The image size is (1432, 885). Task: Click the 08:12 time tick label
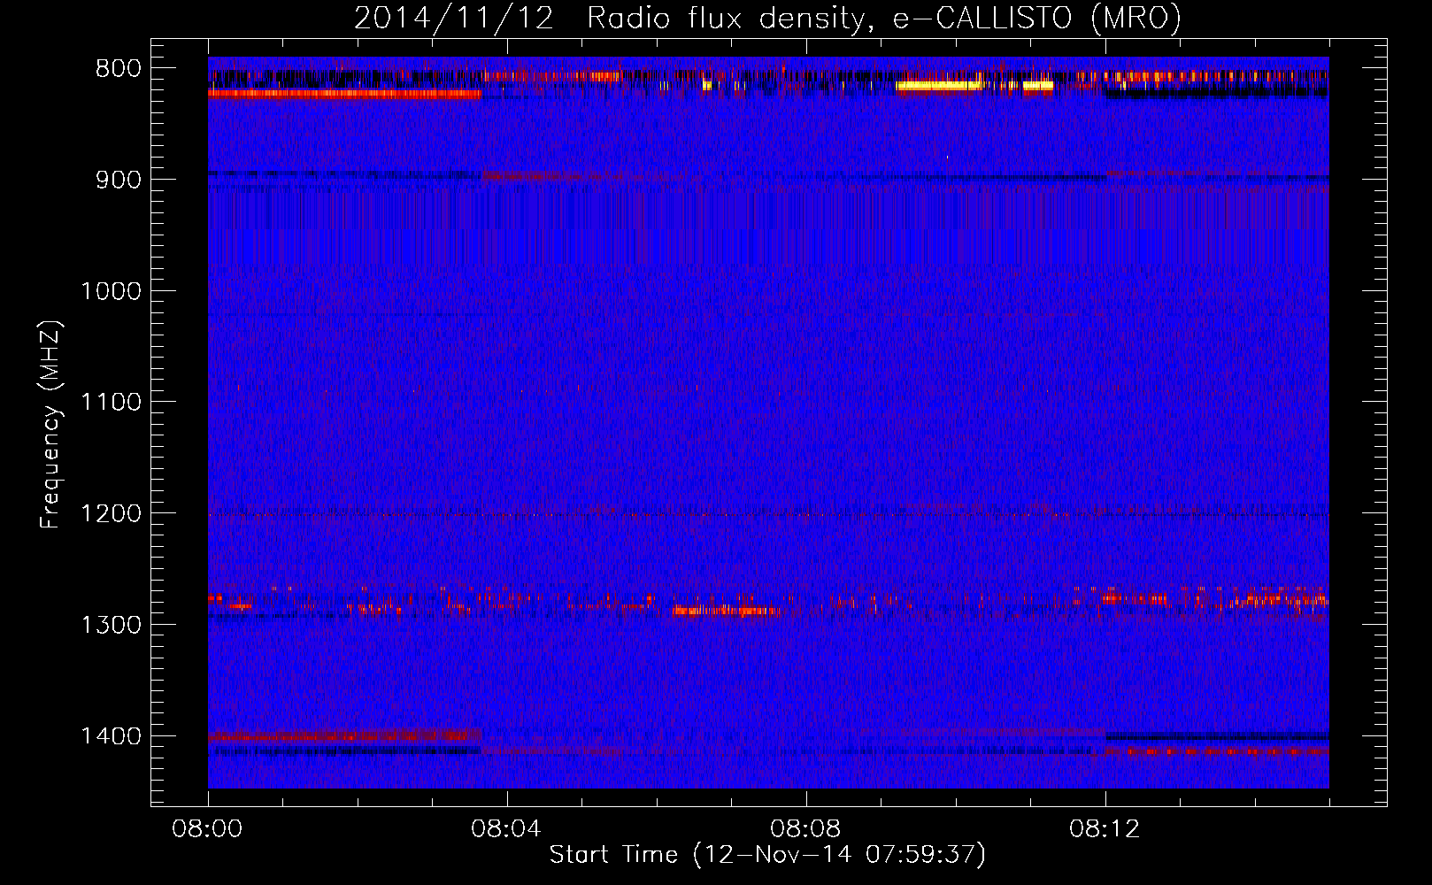[1105, 829]
